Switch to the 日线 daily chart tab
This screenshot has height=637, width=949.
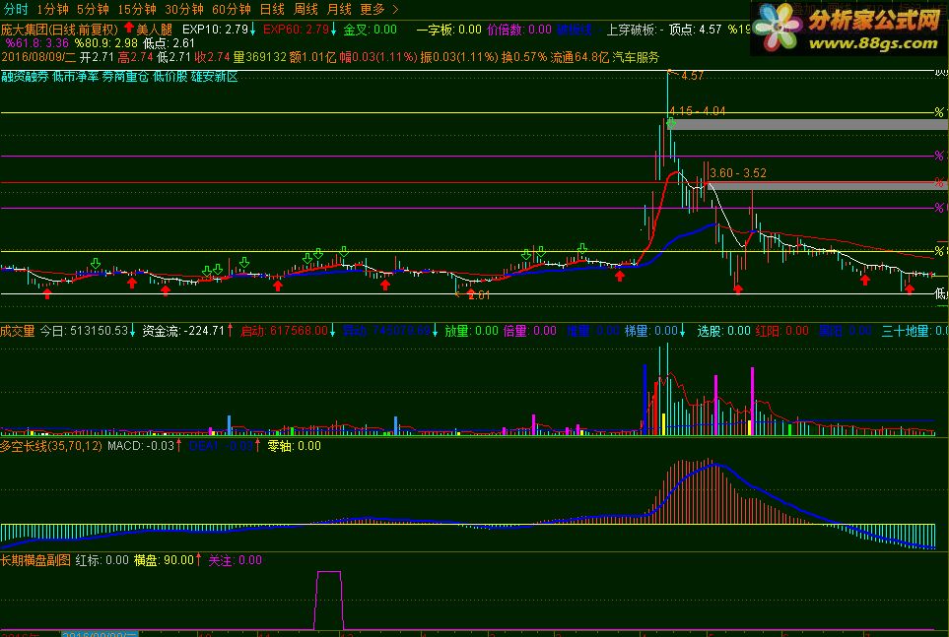(272, 9)
